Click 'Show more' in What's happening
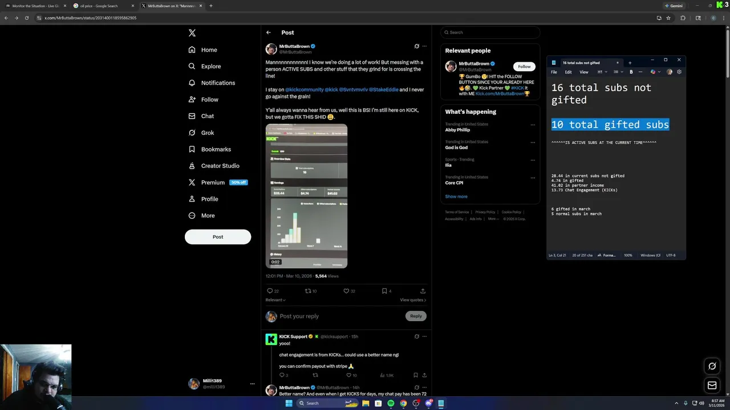This screenshot has width=730, height=410. (x=456, y=196)
